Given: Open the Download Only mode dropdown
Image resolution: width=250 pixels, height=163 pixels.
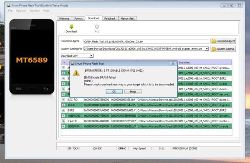Looking at the screenshot, I should (91, 56).
